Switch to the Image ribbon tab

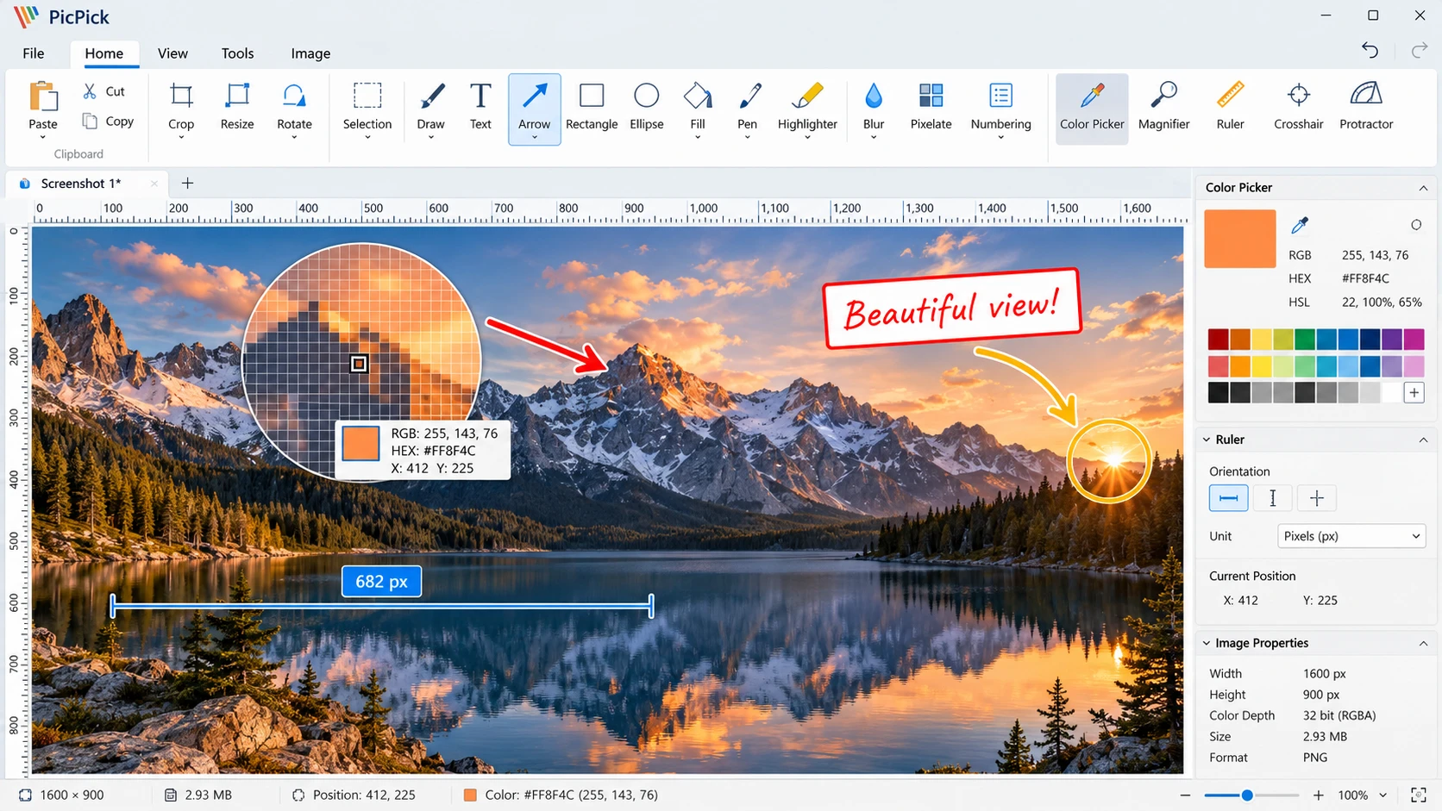pyautogui.click(x=310, y=53)
